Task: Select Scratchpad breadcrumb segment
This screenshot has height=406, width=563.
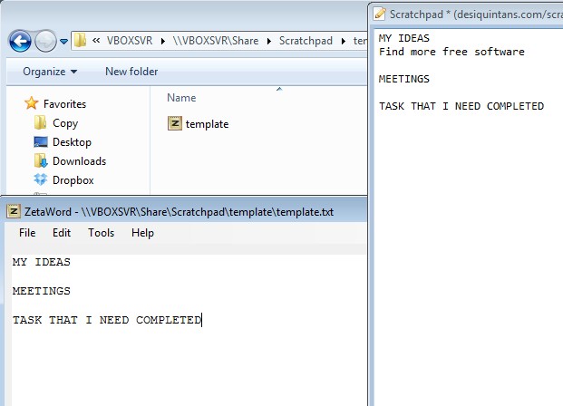Action: coord(306,41)
